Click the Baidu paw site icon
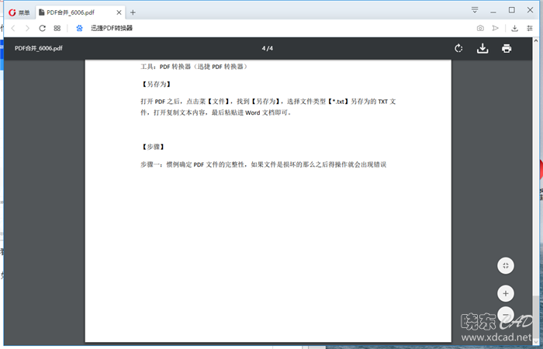The width and height of the screenshot is (543, 349). (79, 28)
